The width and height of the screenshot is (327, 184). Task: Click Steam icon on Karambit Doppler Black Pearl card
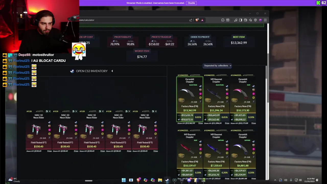tap(200, 86)
